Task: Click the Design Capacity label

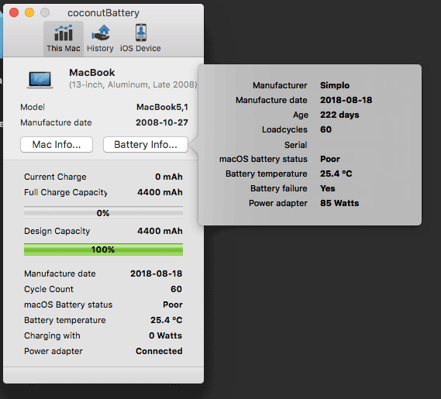Action: [x=57, y=231]
